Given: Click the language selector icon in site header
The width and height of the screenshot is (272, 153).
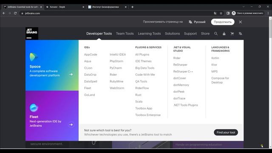Looking at the screenshot, I should coord(240,34).
